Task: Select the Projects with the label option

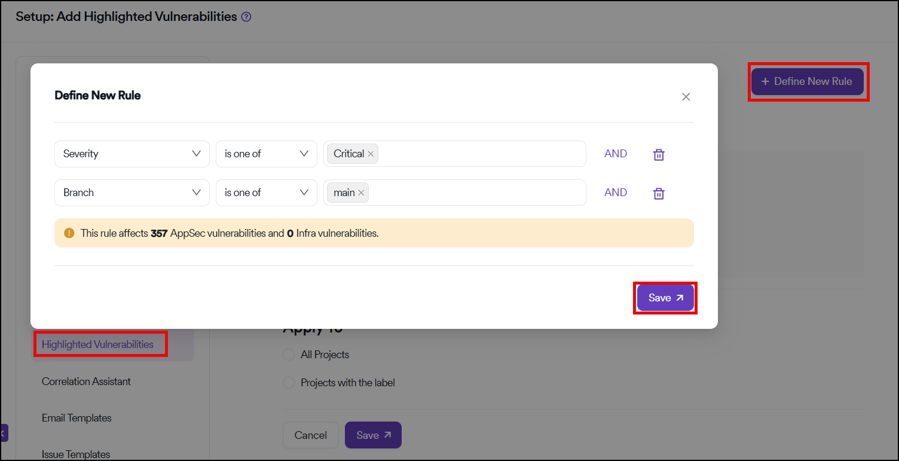Action: coord(289,383)
